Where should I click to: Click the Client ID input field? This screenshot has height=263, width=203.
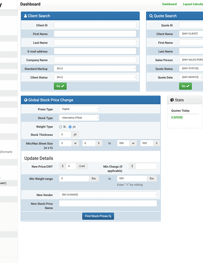coord(95,25)
